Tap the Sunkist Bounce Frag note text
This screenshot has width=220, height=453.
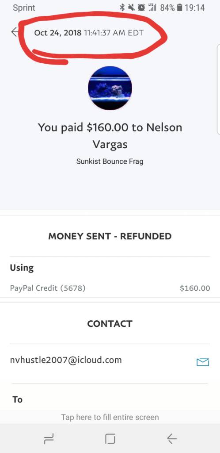(x=110, y=161)
